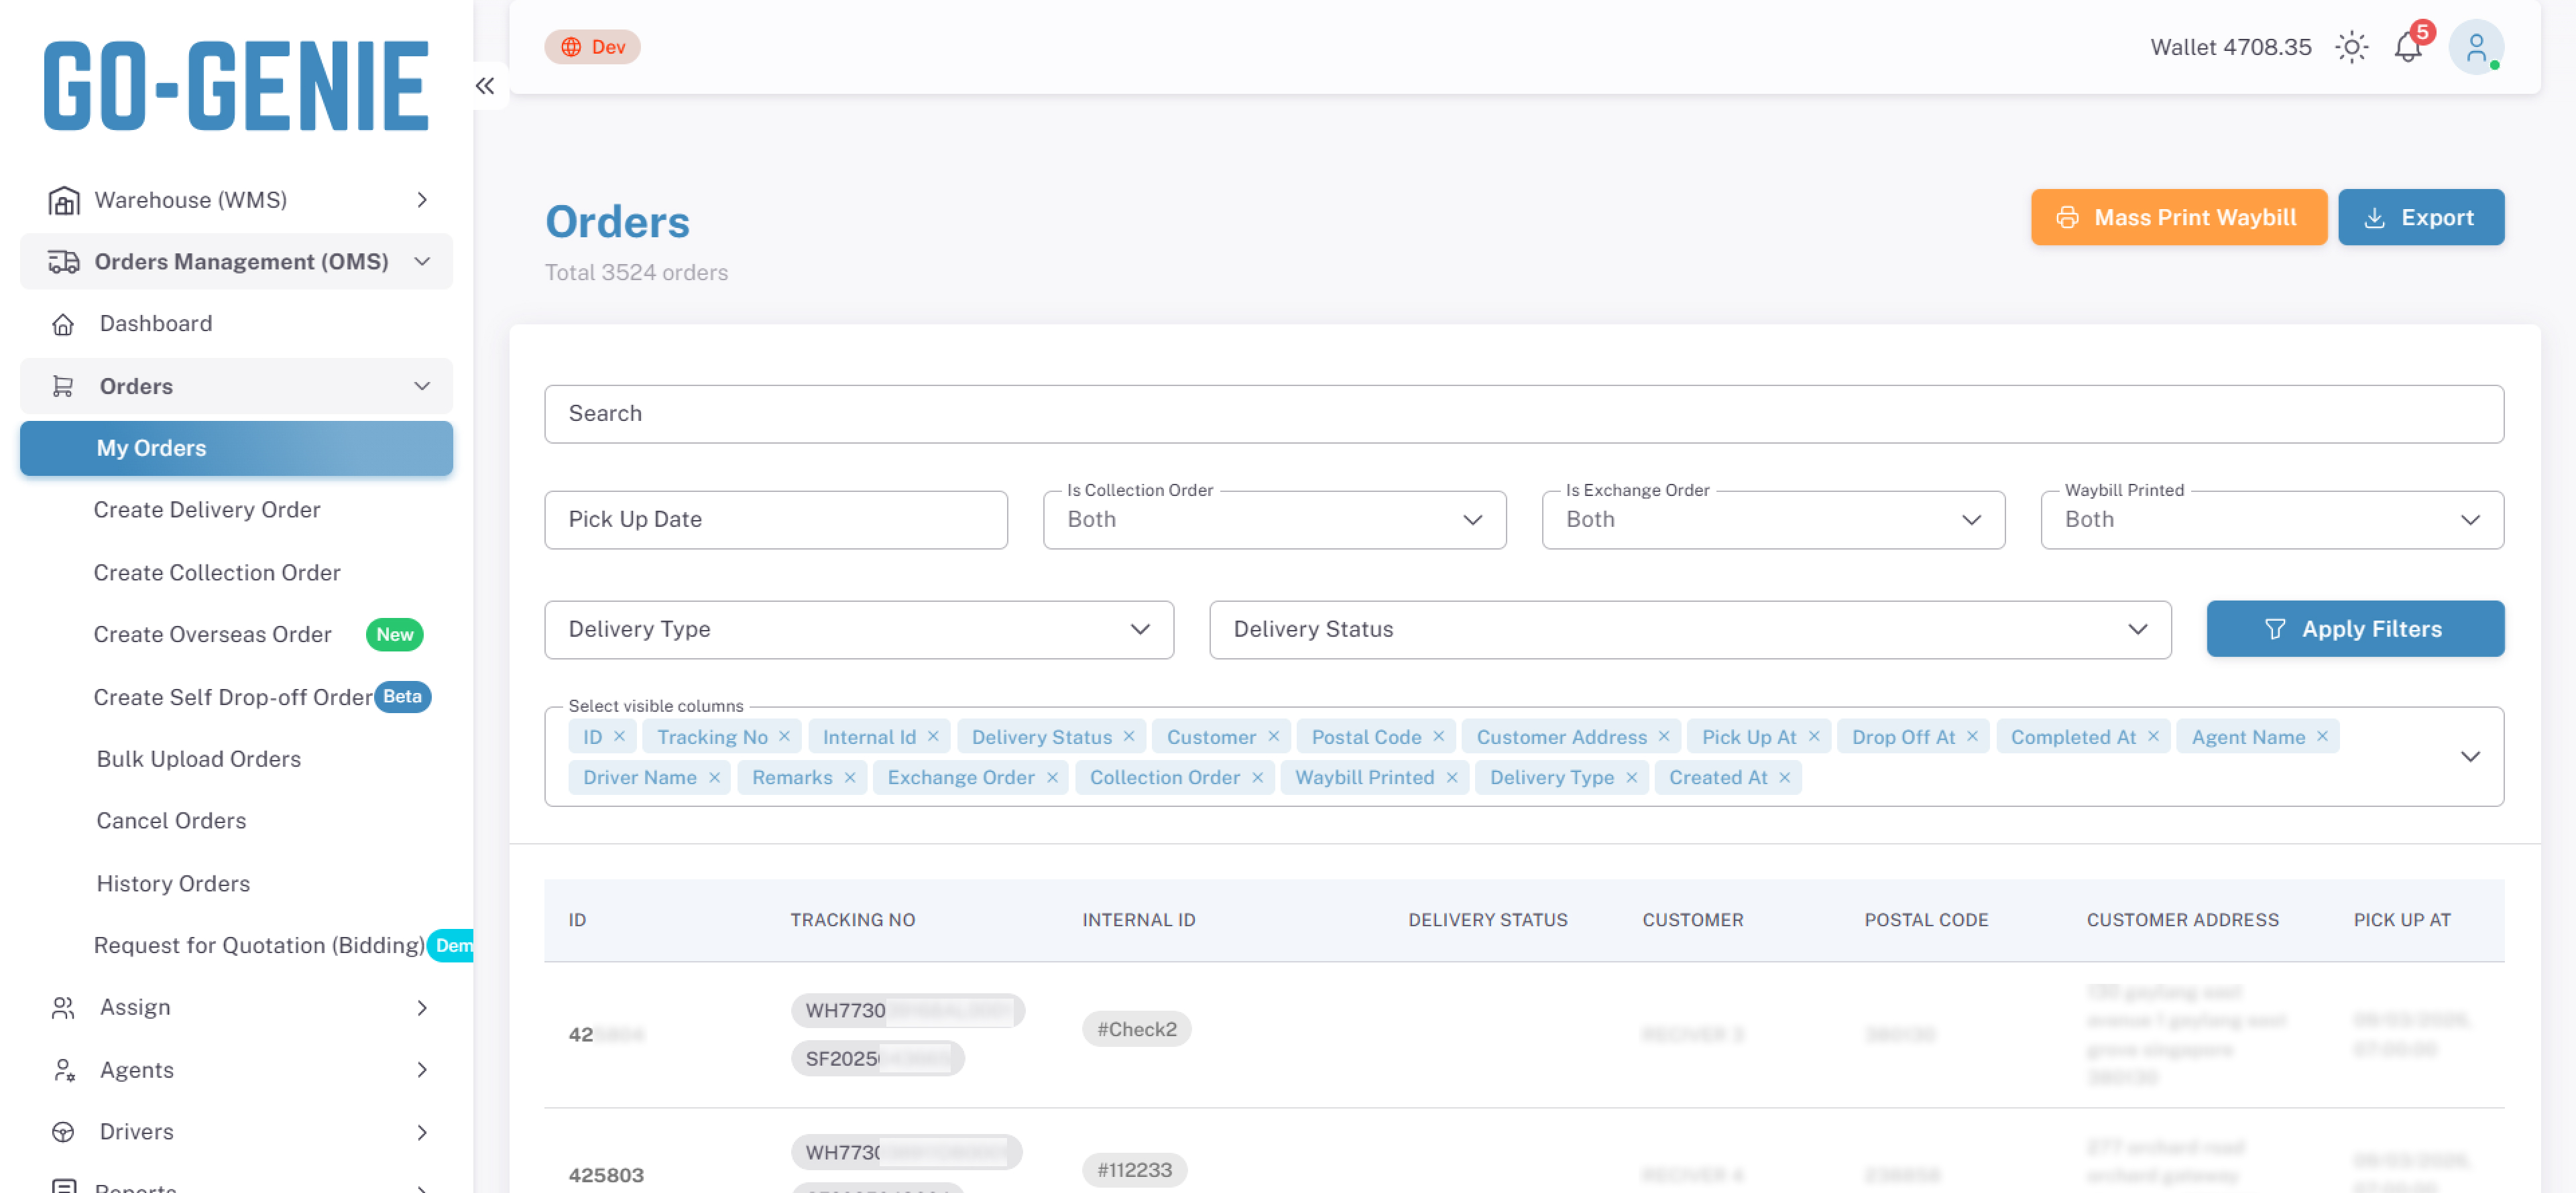
Task: Open Create Self Drop-off Order page
Action: point(233,697)
